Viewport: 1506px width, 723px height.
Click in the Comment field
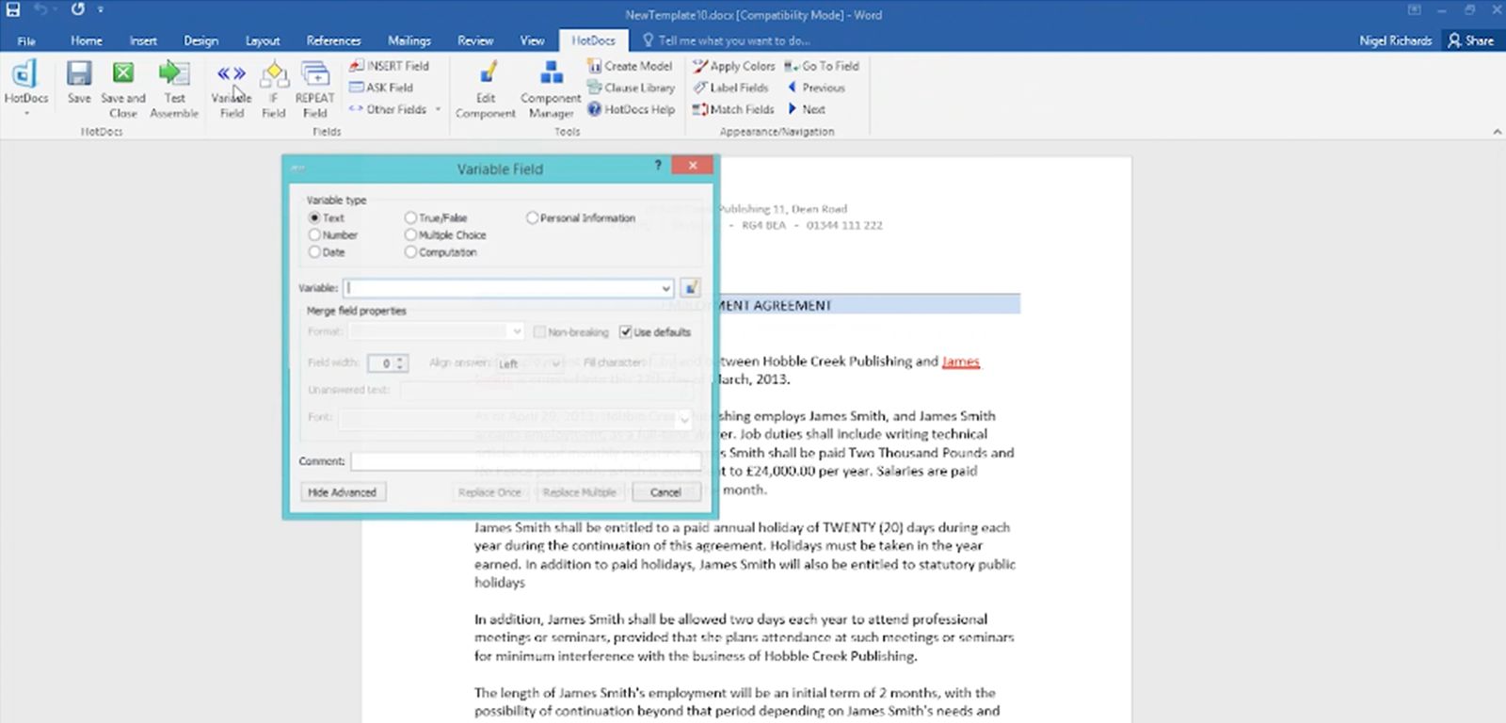[525, 461]
